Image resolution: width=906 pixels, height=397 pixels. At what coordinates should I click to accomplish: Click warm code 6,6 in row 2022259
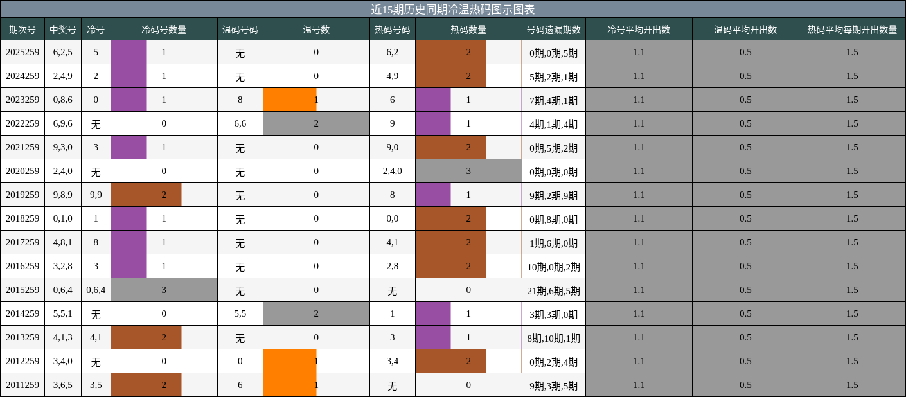click(240, 123)
